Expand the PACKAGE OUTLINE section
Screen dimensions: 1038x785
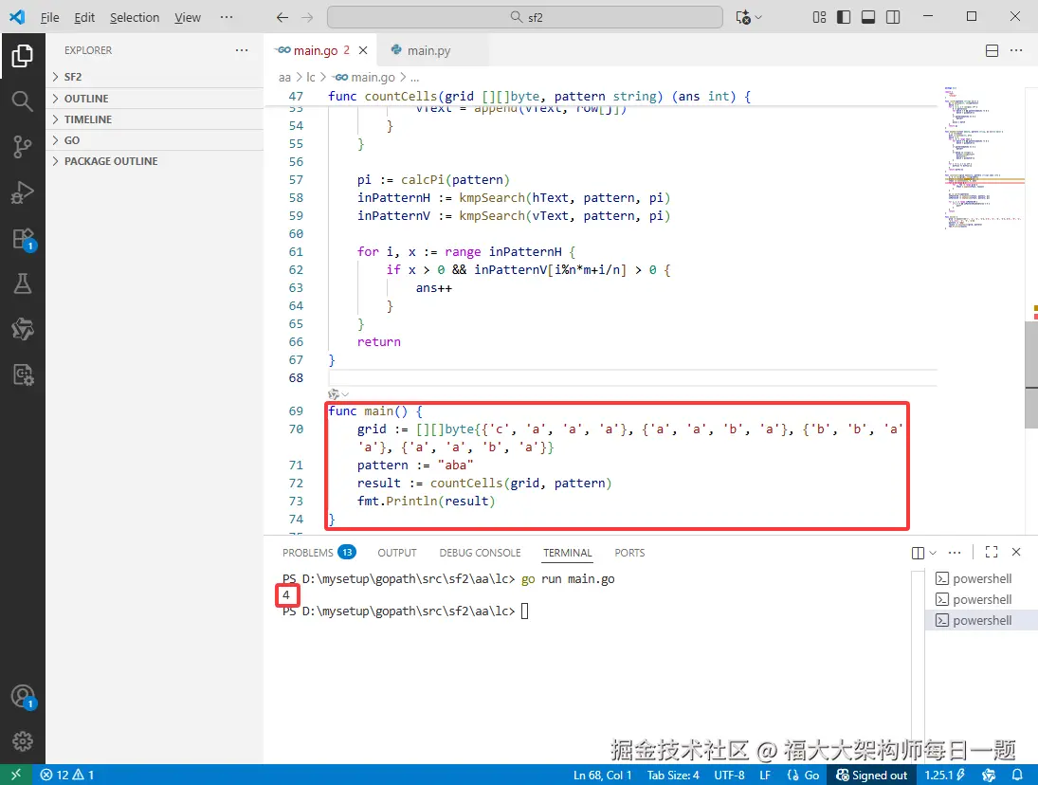[155, 161]
